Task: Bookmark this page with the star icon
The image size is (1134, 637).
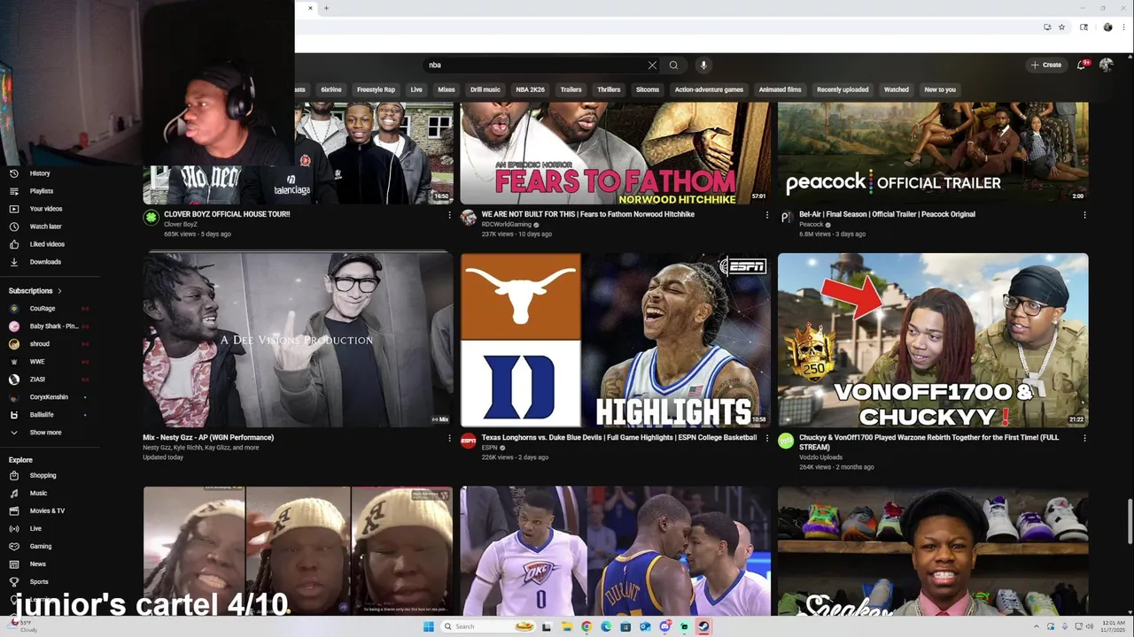Action: [x=1061, y=27]
